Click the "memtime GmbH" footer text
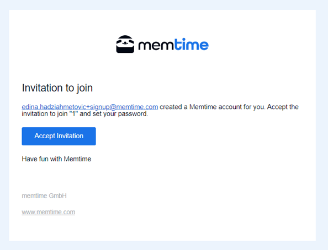 tap(44, 195)
